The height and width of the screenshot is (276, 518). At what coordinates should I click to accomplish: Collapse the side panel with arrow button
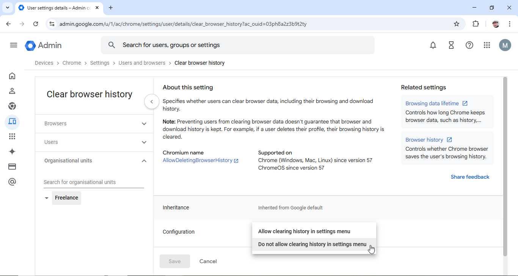pyautogui.click(x=152, y=101)
